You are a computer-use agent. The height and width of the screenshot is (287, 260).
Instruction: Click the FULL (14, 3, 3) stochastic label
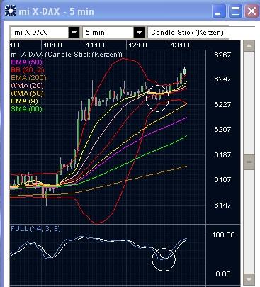tap(35, 229)
